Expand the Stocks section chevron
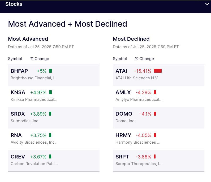Viewport: 211px width, 182px height. point(207,4)
